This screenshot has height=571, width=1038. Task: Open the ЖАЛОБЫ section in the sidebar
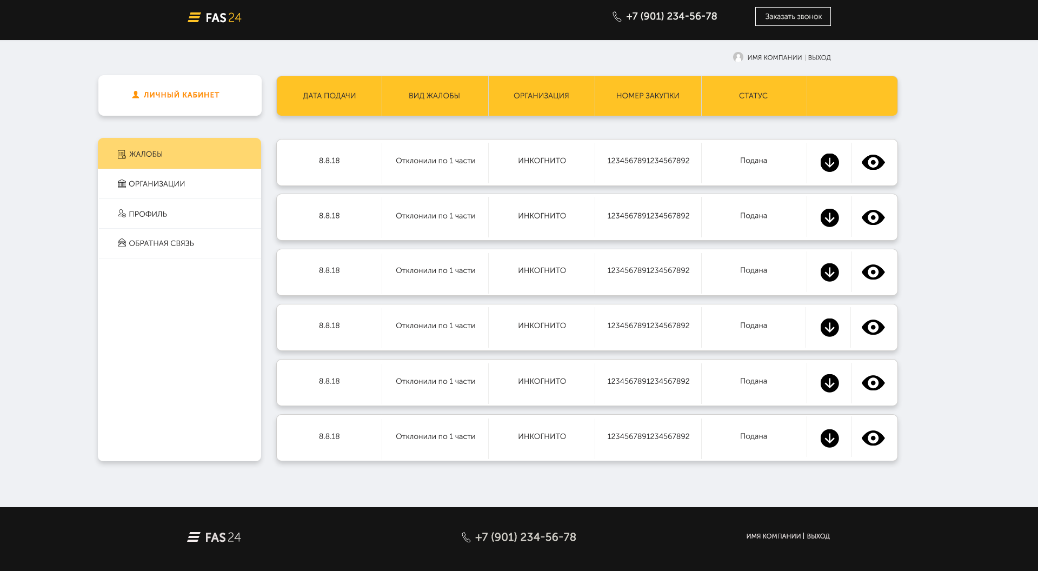click(179, 154)
